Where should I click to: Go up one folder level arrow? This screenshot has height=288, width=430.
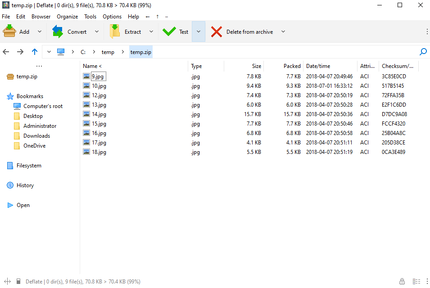pyautogui.click(x=35, y=51)
